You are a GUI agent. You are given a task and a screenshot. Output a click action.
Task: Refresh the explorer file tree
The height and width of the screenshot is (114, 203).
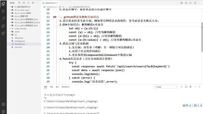tap(28, 3)
